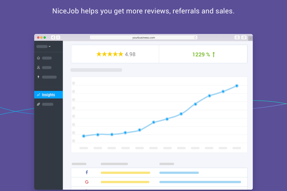Open a new tab with plus button
The width and height of the screenshot is (287, 191).
(251, 38)
